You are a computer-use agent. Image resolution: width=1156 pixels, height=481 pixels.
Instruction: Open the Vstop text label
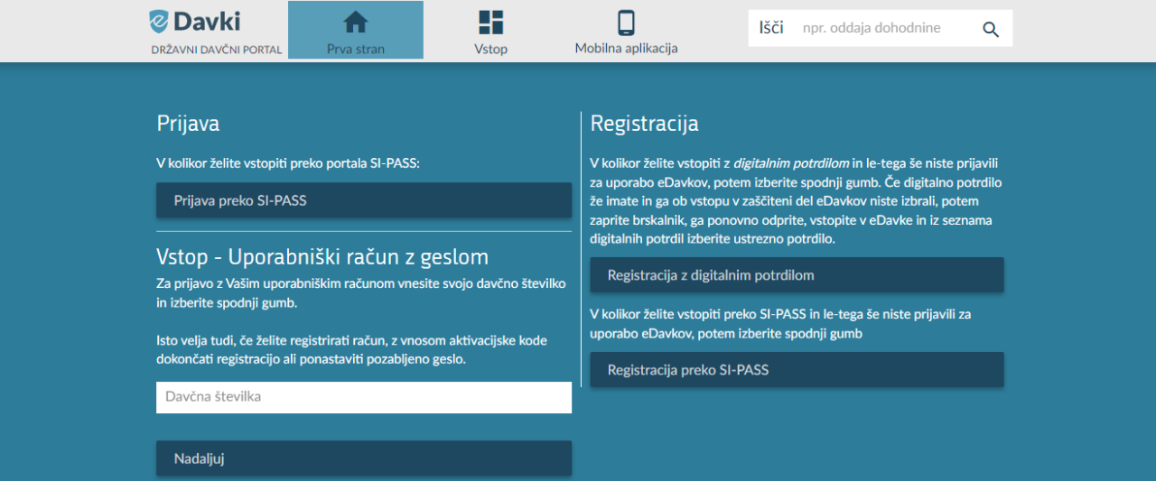tap(490, 49)
